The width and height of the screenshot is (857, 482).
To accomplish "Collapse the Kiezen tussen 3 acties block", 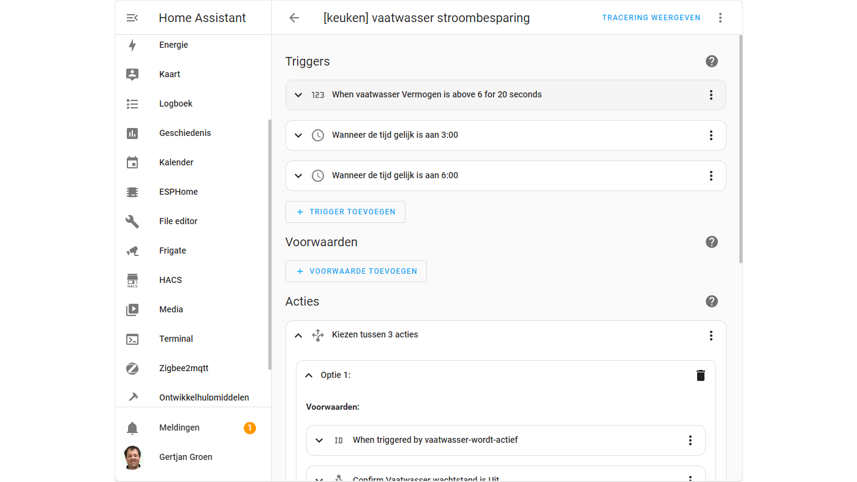I will click(x=298, y=335).
